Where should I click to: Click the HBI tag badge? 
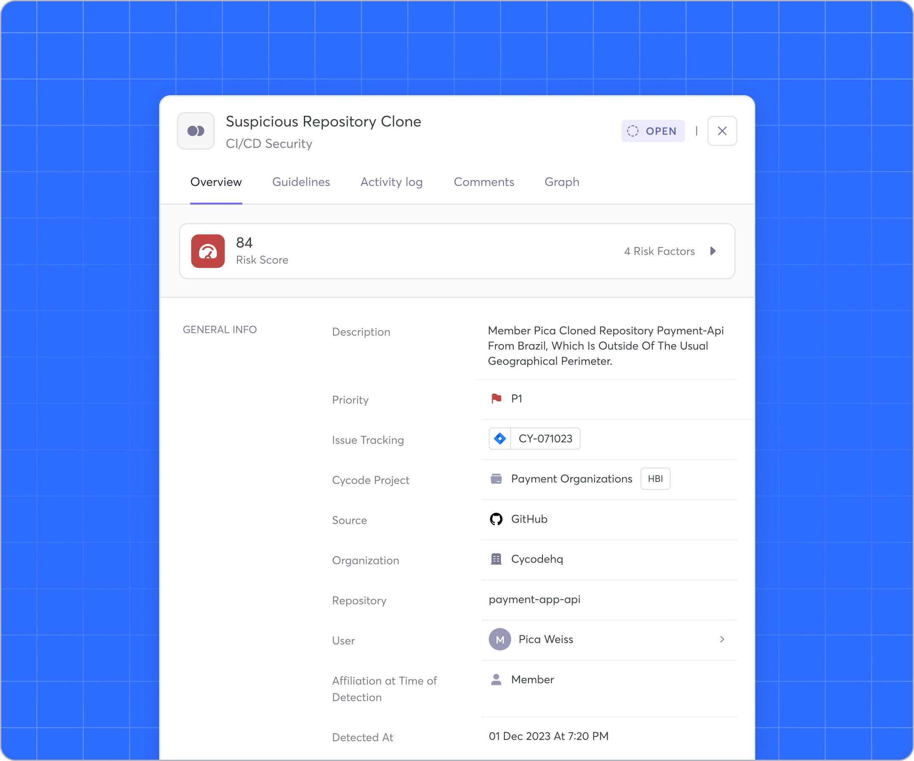coord(655,478)
